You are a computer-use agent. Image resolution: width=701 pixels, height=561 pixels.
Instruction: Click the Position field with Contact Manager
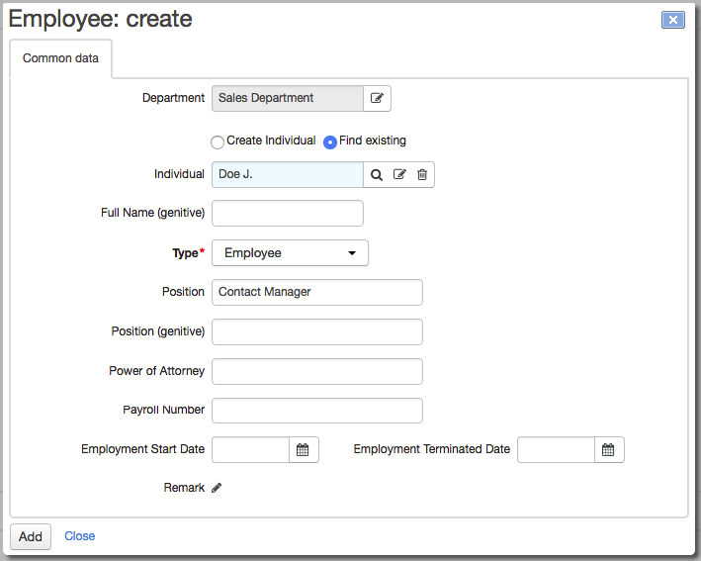(317, 292)
